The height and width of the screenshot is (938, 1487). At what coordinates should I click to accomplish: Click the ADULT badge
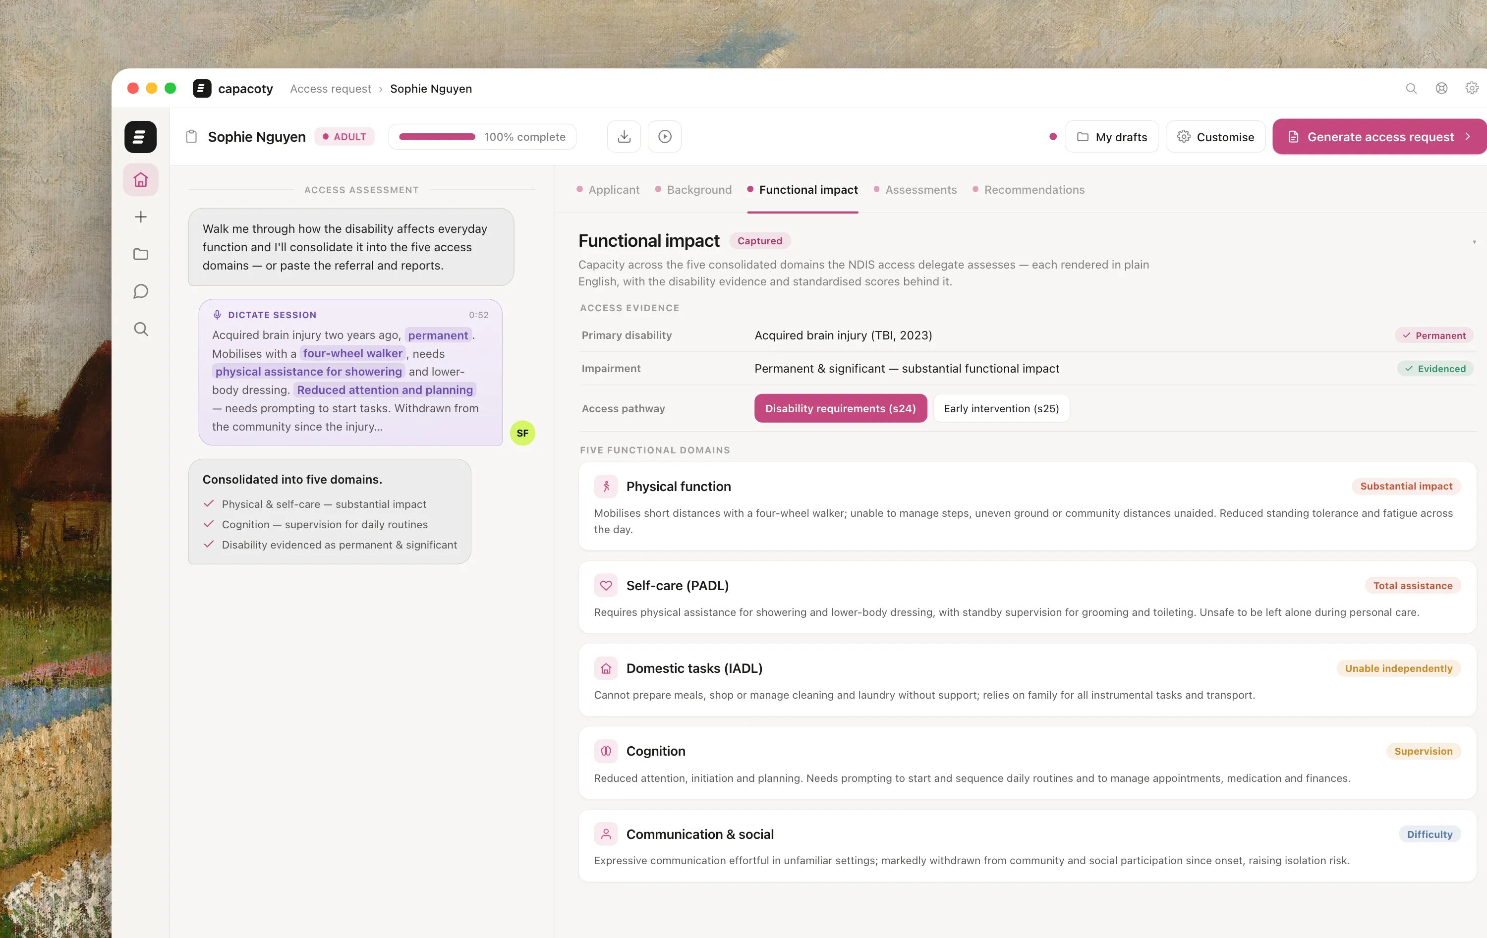point(344,136)
